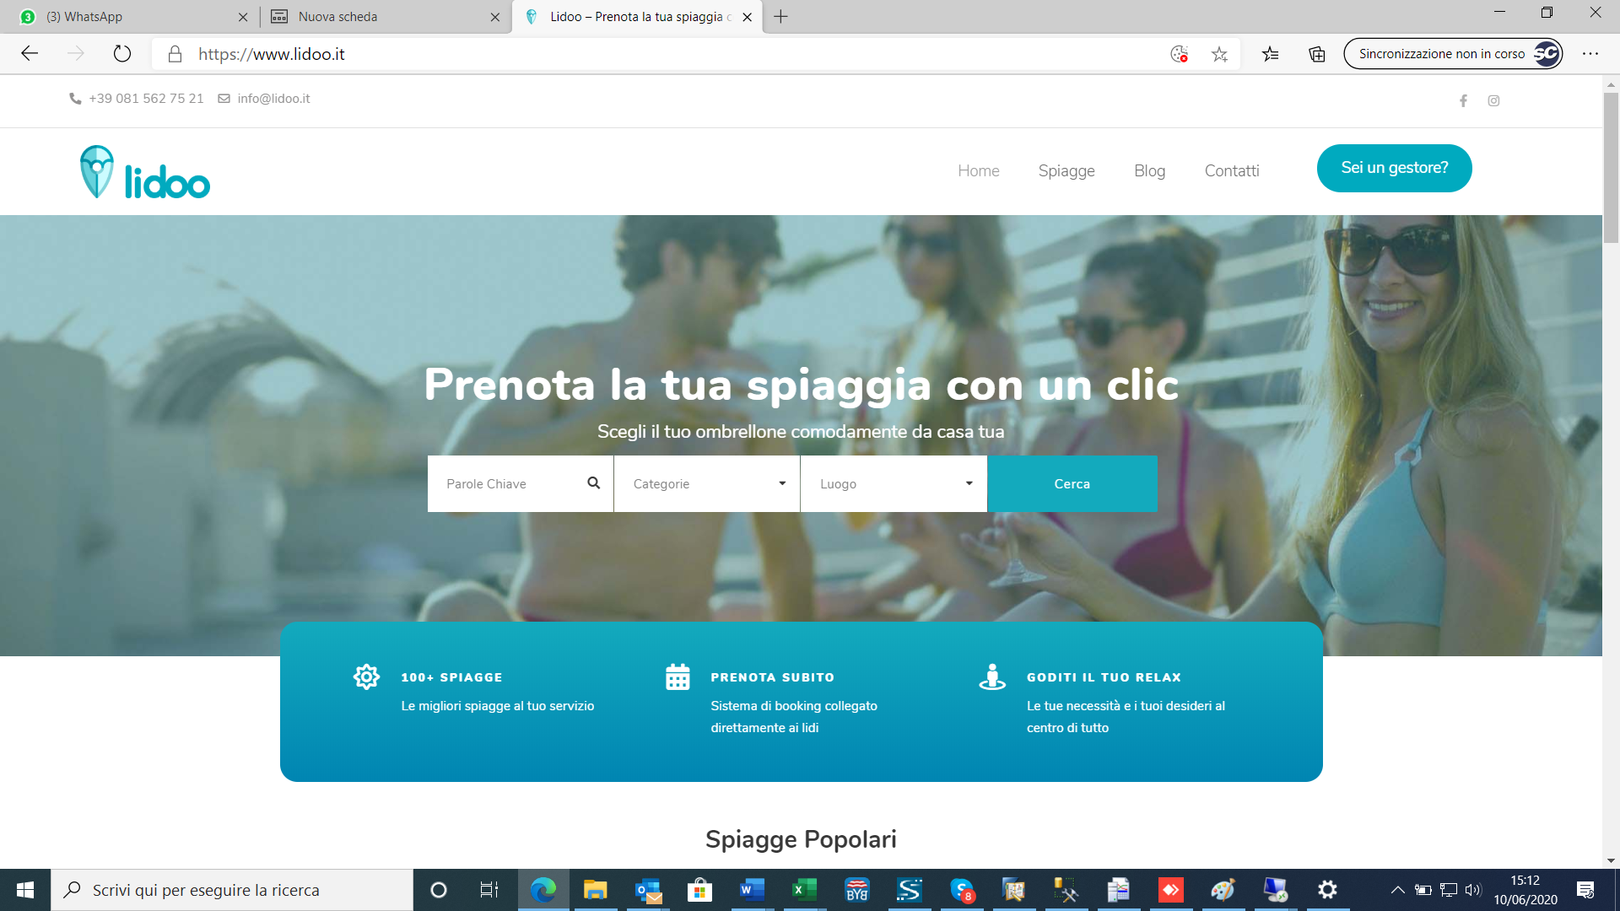The height and width of the screenshot is (911, 1620).
Task: Click the phone number +39 081 562 75 21
Action: click(146, 99)
